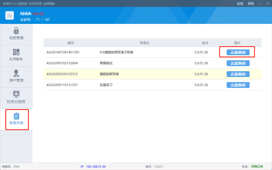Open 设置 in the title bar
Image resolution: width=272 pixels, height=170 pixels.
(240, 4)
